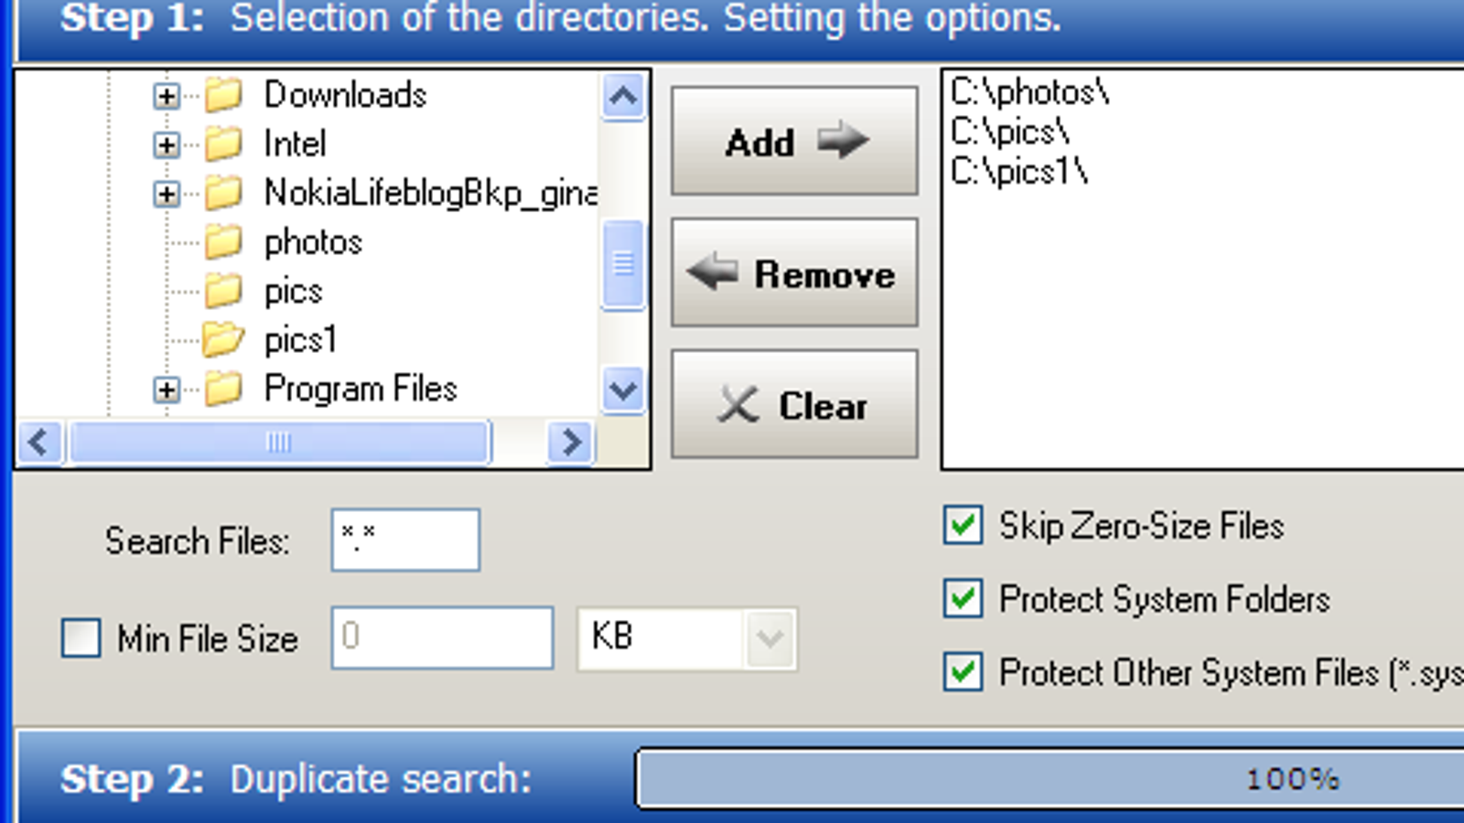Expand the Downloads tree node
Screen dimensions: 1464x823
(167, 95)
